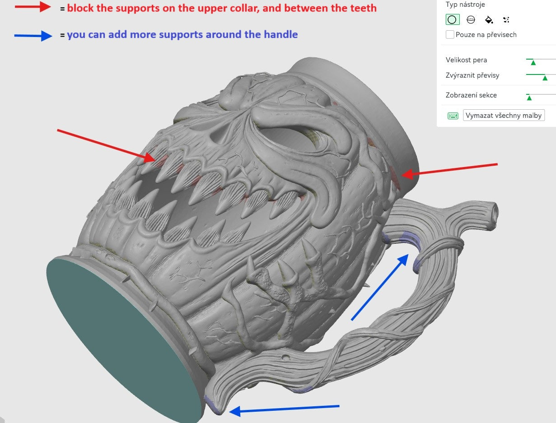Click the blue painted patch at the lower handle tip
Screen dimensions: 556x423
tap(213, 404)
